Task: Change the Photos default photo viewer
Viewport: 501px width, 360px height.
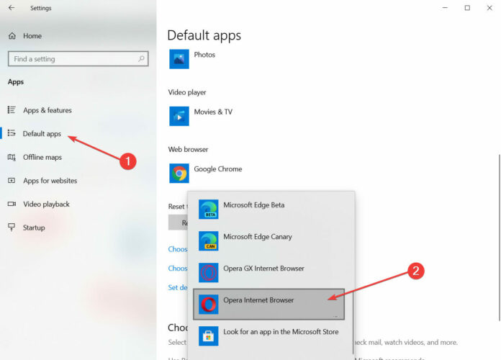Action: (204, 55)
